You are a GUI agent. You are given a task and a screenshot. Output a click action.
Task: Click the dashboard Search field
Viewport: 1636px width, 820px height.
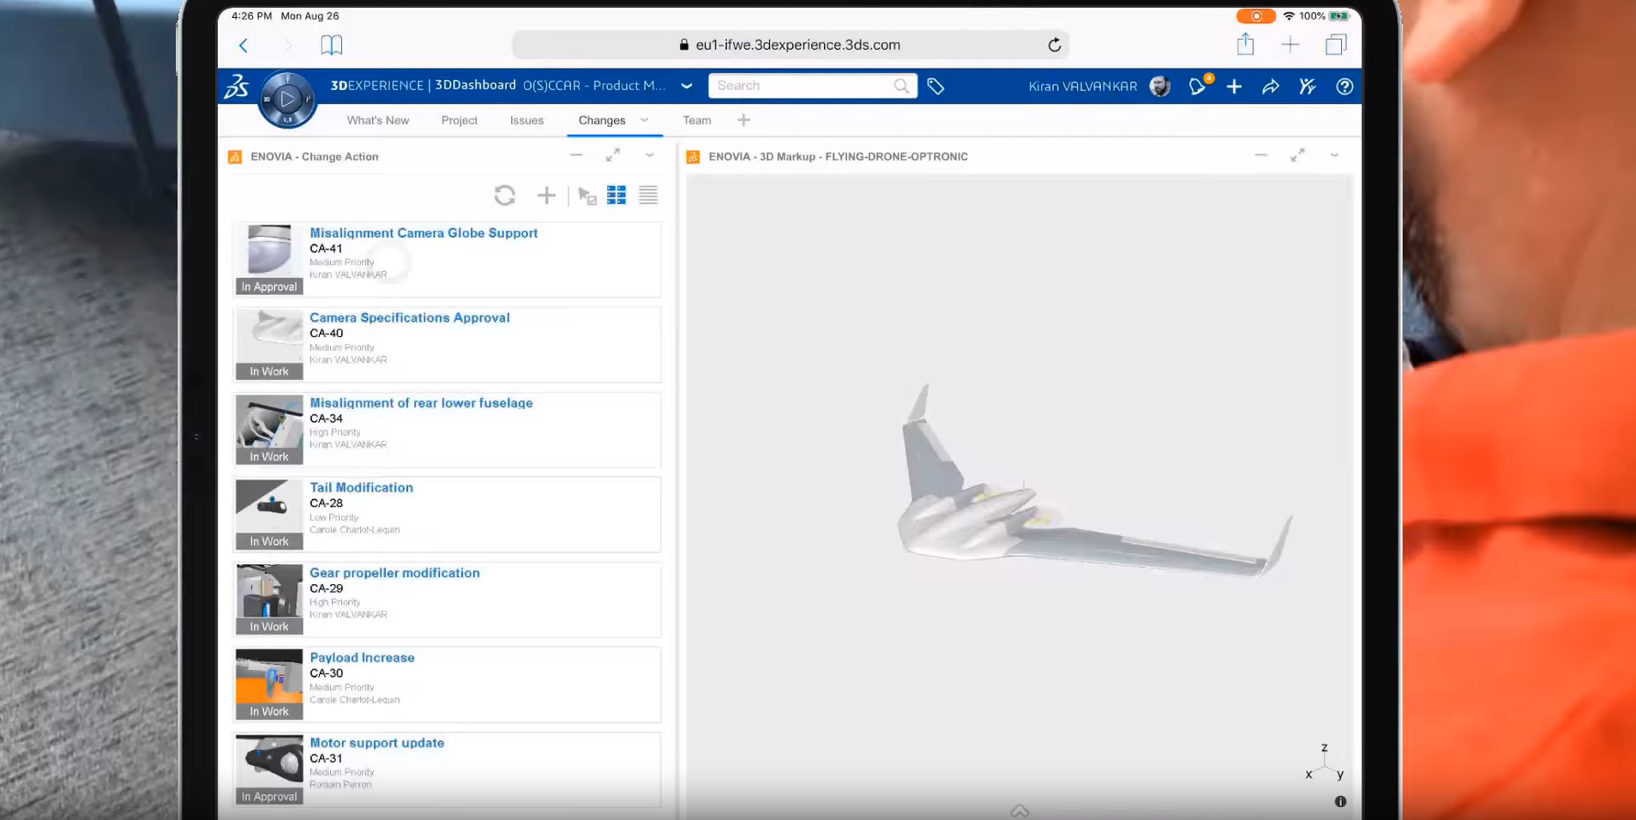(802, 86)
